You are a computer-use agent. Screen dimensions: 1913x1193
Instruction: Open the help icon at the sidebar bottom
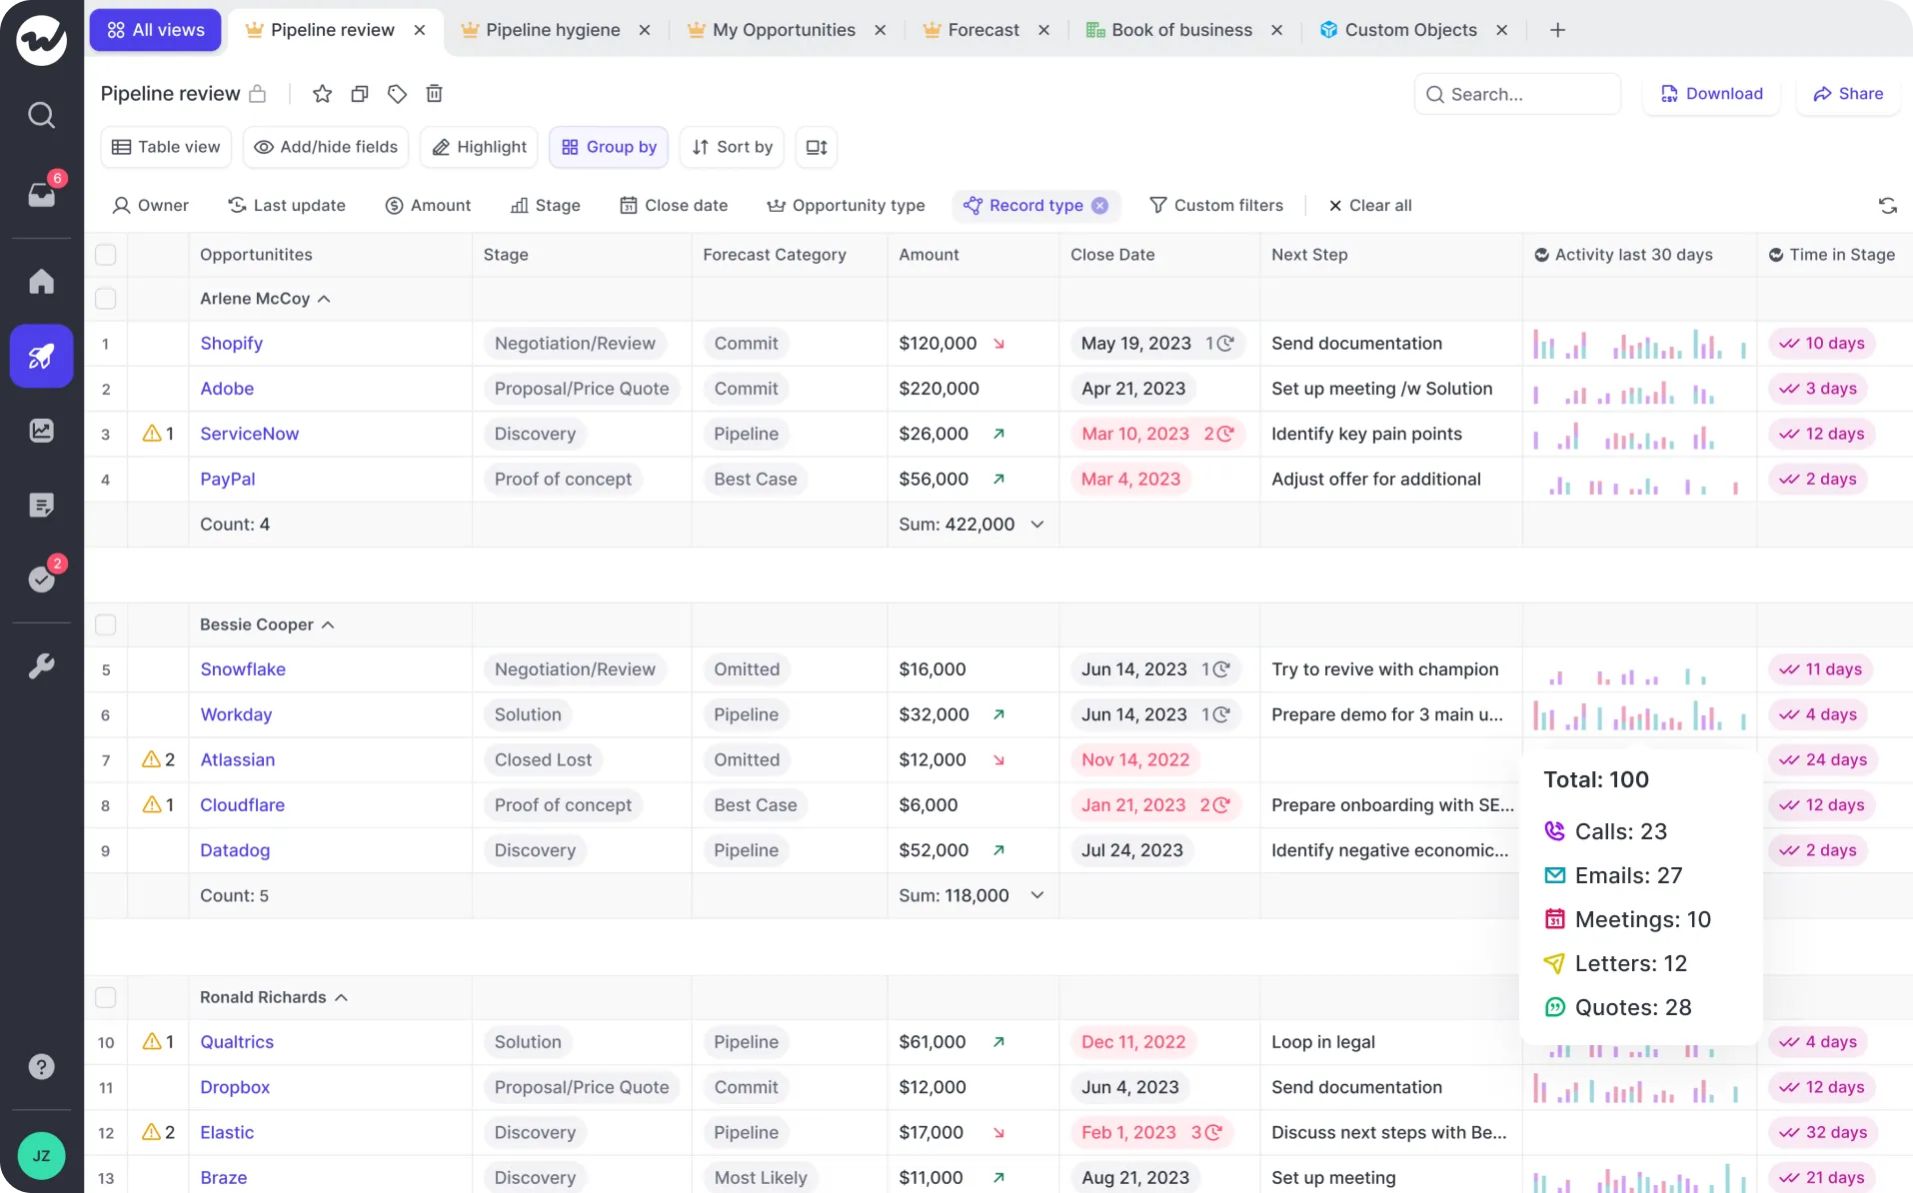point(41,1066)
